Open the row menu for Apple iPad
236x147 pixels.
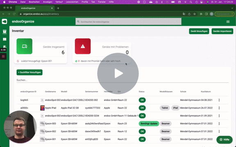click(x=219, y=108)
